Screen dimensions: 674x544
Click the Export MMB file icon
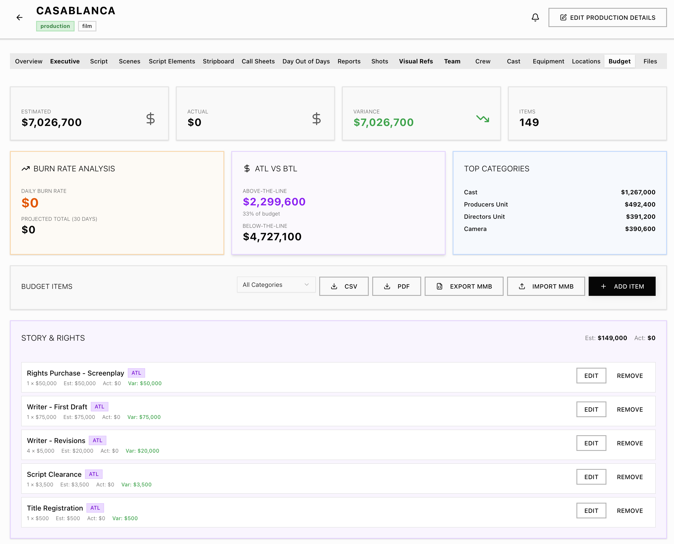click(439, 286)
